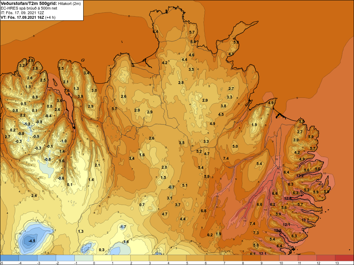Click the 3.9 temperature reading

tap(80, 96)
